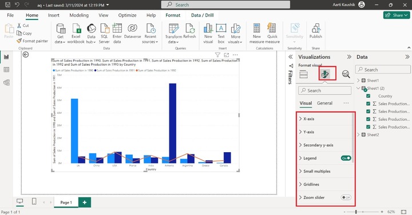This screenshot has width=412, height=215.
Task: Insert a Text box
Action: pos(221,33)
